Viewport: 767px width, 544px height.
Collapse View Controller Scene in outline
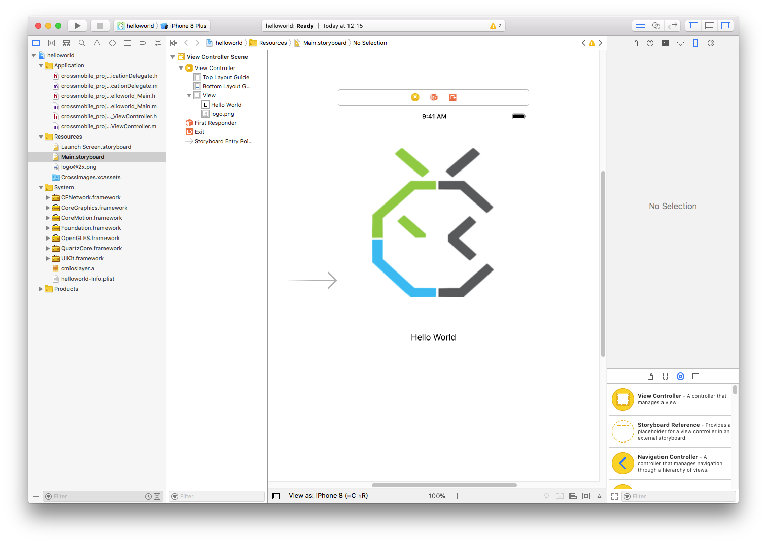point(173,57)
